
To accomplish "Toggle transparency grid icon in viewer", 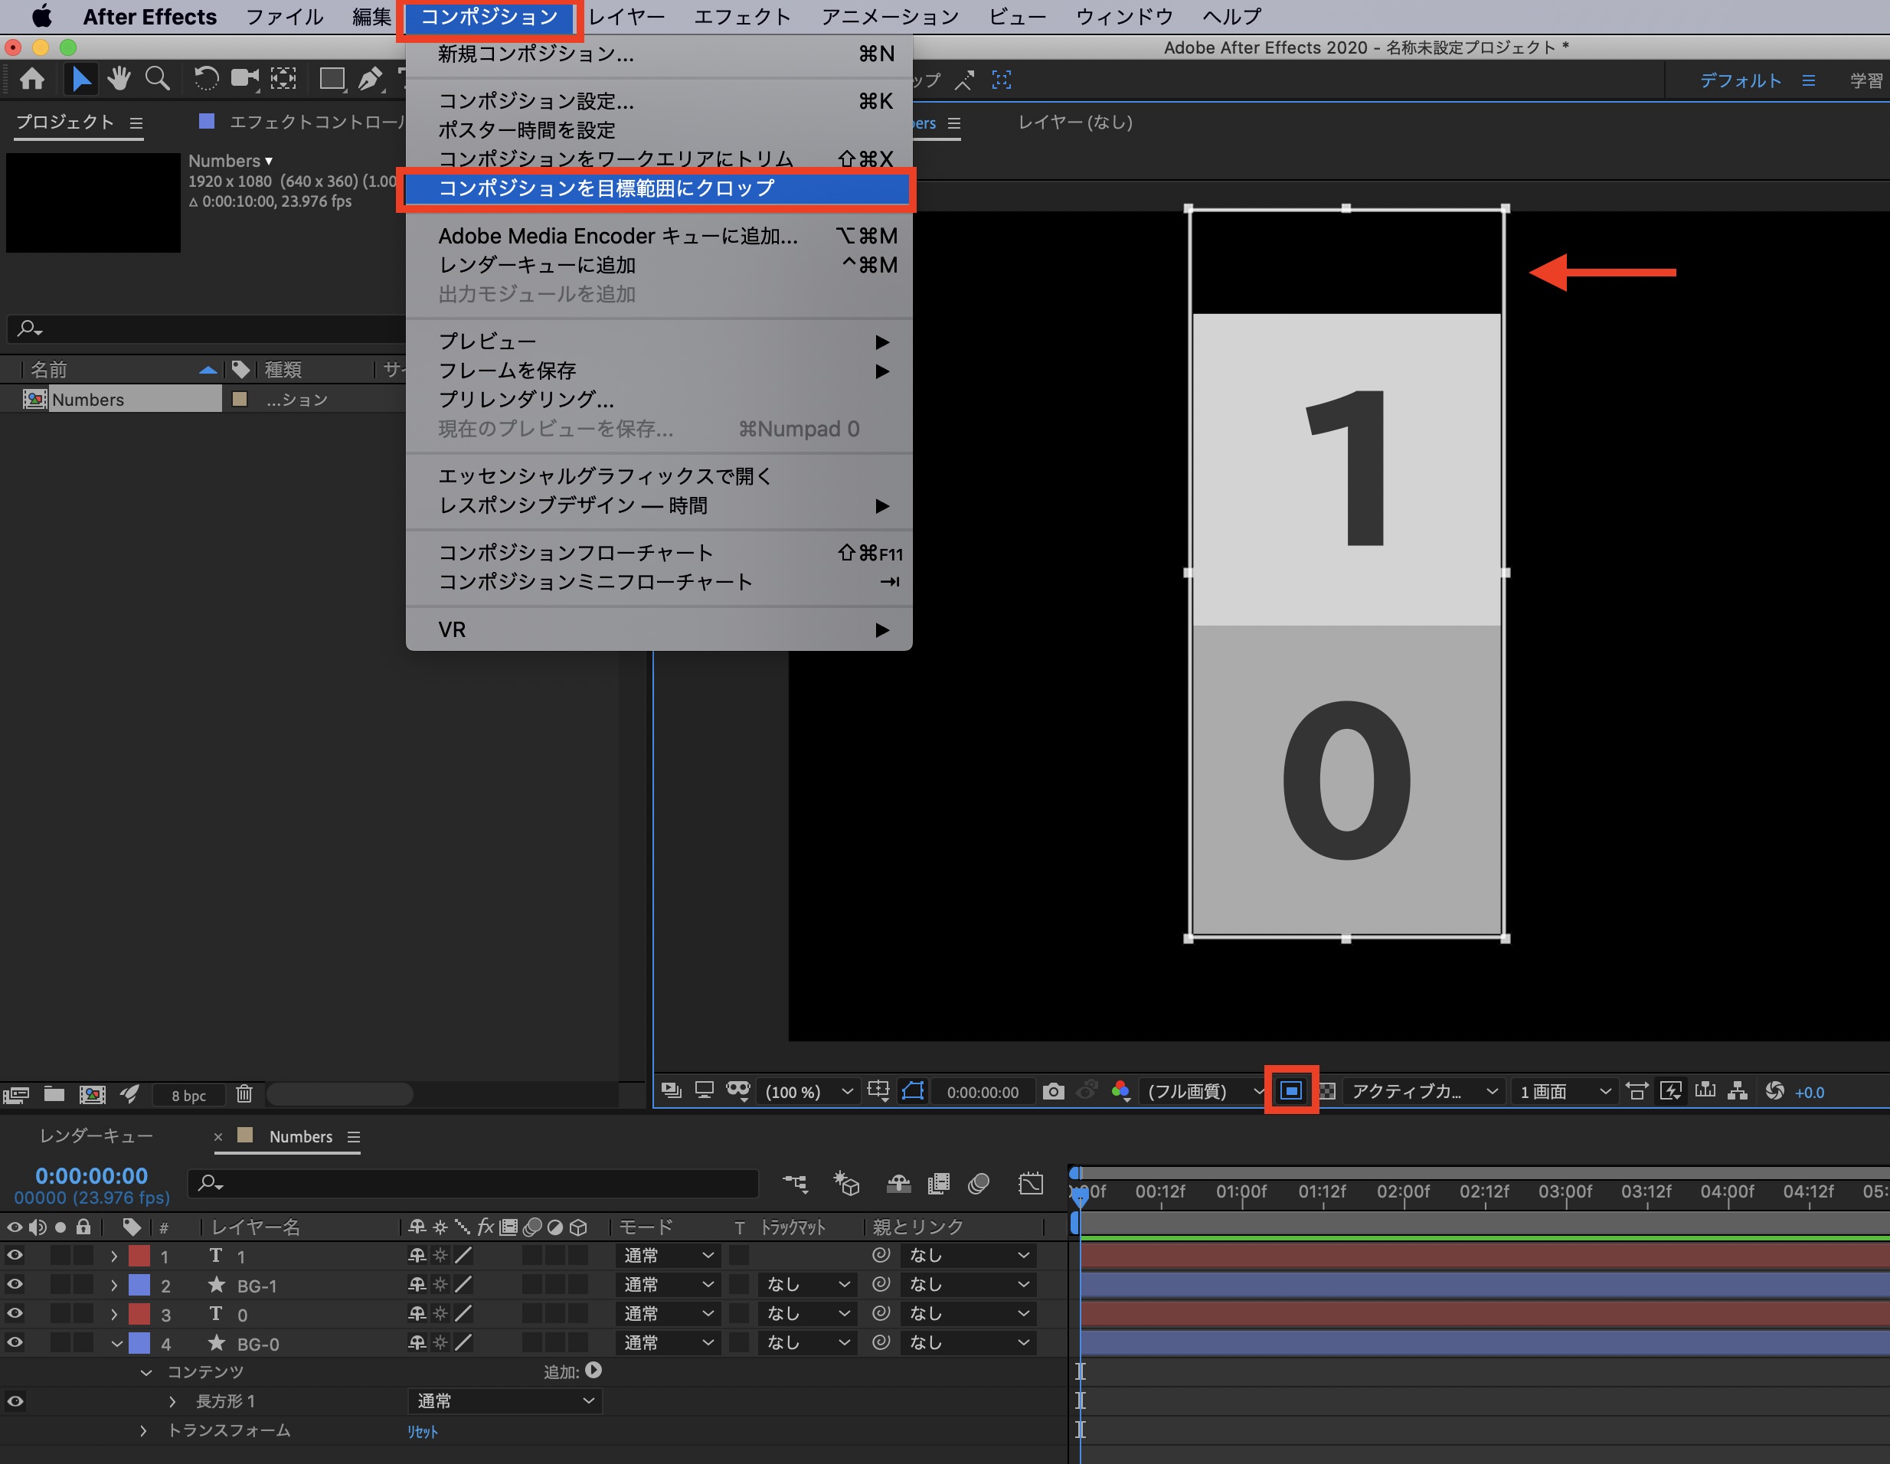I will click(1327, 1091).
